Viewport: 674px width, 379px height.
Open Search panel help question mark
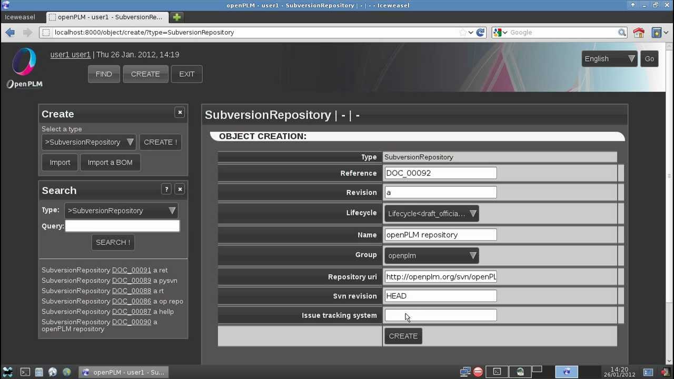pyautogui.click(x=166, y=189)
